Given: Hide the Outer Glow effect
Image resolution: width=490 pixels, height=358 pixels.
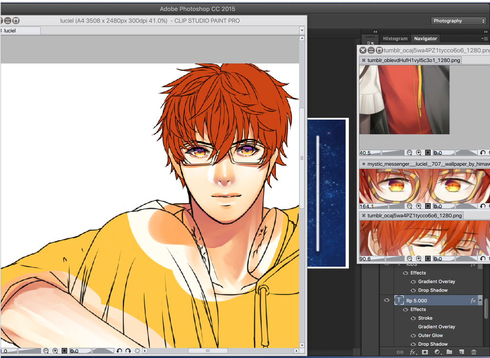Looking at the screenshot, I should click(x=413, y=335).
